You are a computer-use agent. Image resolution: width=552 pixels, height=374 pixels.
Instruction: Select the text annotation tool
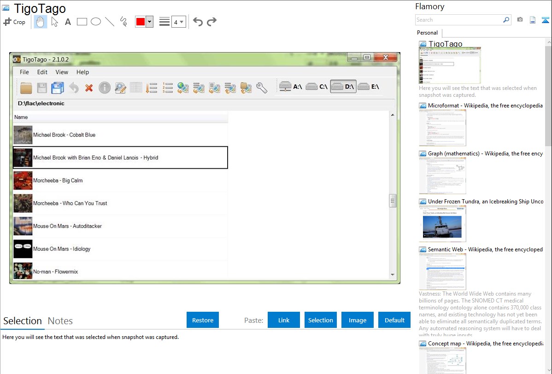click(x=68, y=22)
